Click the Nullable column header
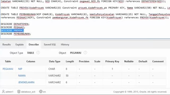The image size is (170, 95). [x=129, y=61]
